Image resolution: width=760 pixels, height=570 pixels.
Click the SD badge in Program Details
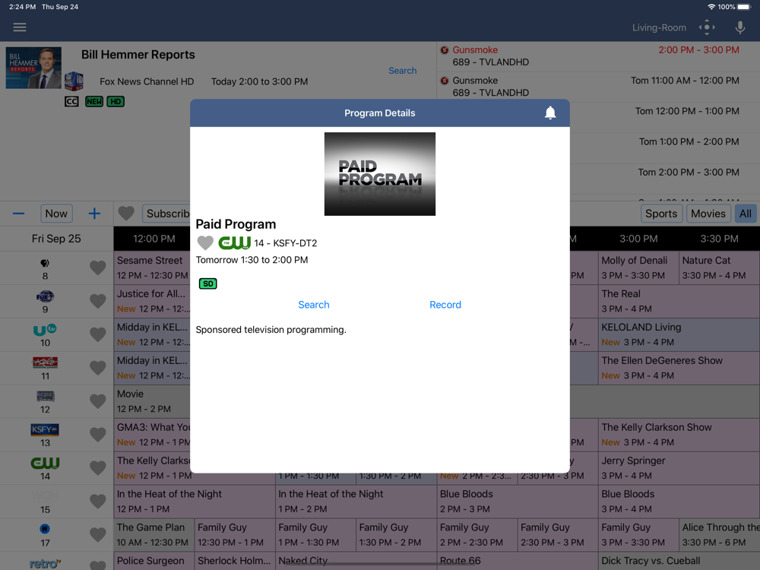208,283
